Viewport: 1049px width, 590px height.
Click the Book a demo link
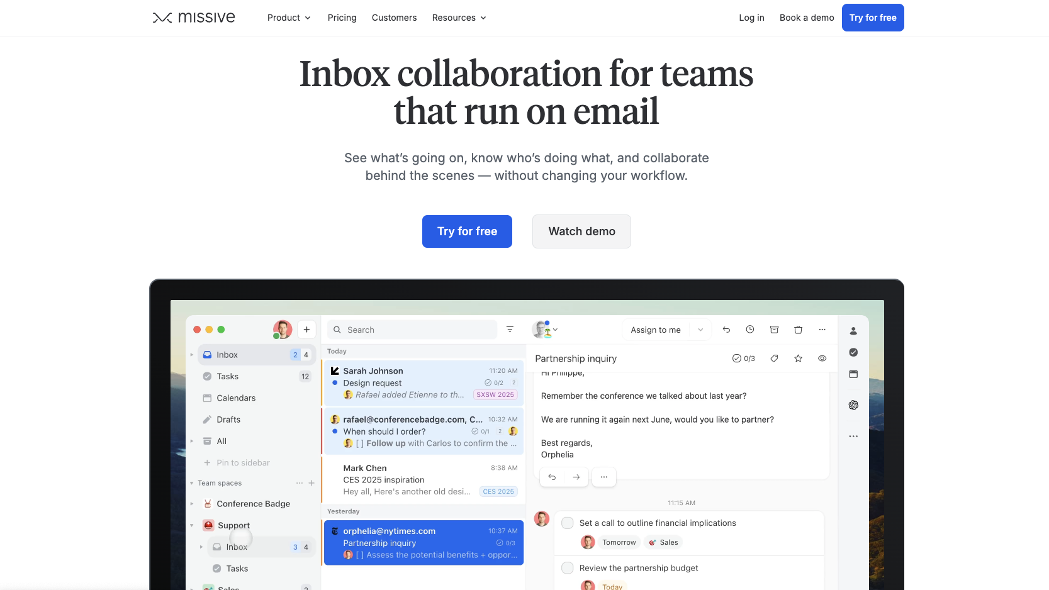(x=806, y=18)
